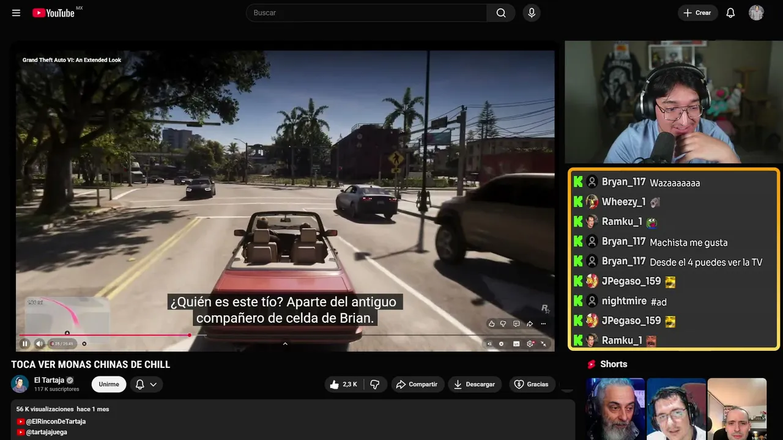Start voice search with the microphone icon
This screenshot has height=440, width=783.
(532, 13)
